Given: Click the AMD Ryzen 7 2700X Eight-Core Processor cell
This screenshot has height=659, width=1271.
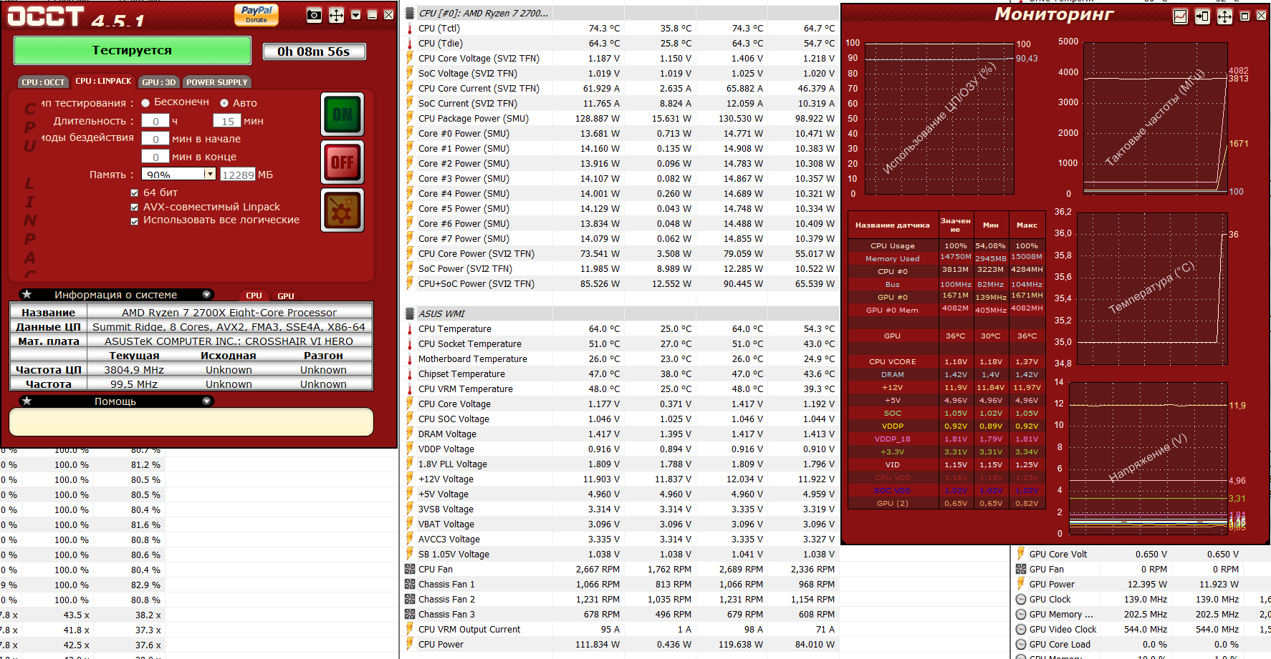Looking at the screenshot, I should pyautogui.click(x=229, y=313).
